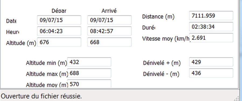Viewport: 242px width, 101px height.
Task: Click the Altitude min field 432
Action: coord(89,62)
